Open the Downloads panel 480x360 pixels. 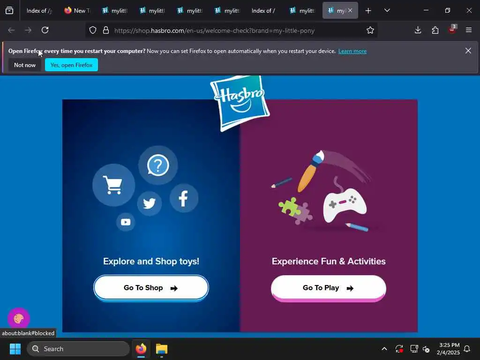(418, 30)
